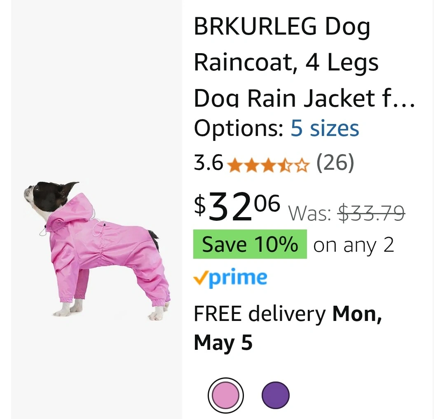This screenshot has height=419, width=445.
Task: Click the orange Prime checkmark icon
Action: [200, 279]
